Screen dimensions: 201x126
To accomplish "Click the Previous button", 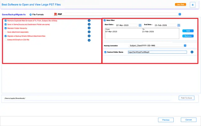I will pyautogui.click(x=166, y=120).
